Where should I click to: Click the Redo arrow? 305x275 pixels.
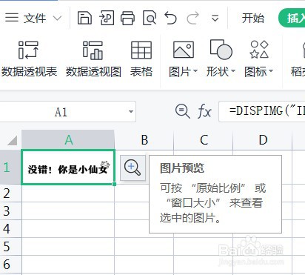(192, 18)
